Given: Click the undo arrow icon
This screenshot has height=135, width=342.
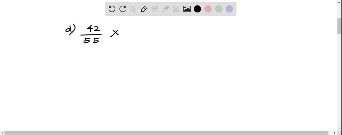Looking at the screenshot, I should click(x=112, y=9).
